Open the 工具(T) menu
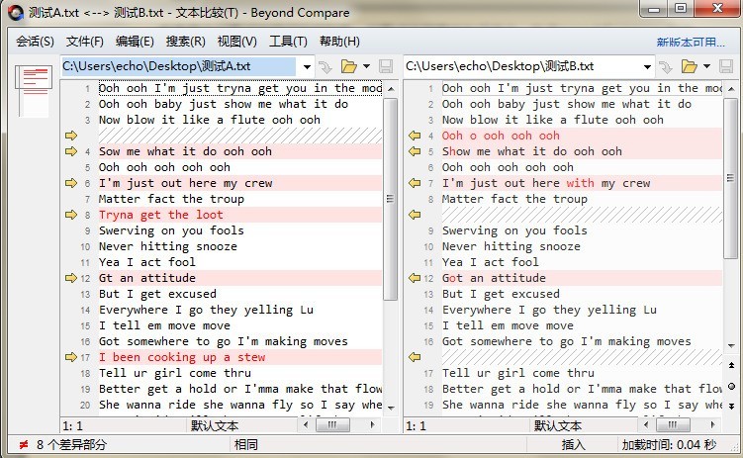 coord(288,42)
